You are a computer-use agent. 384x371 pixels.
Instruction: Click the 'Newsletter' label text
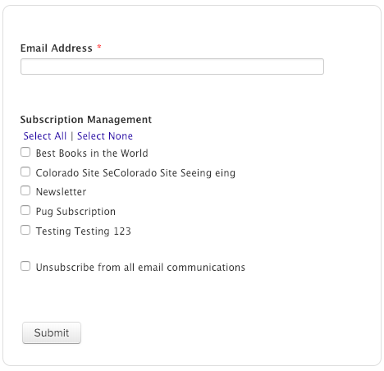click(x=61, y=192)
